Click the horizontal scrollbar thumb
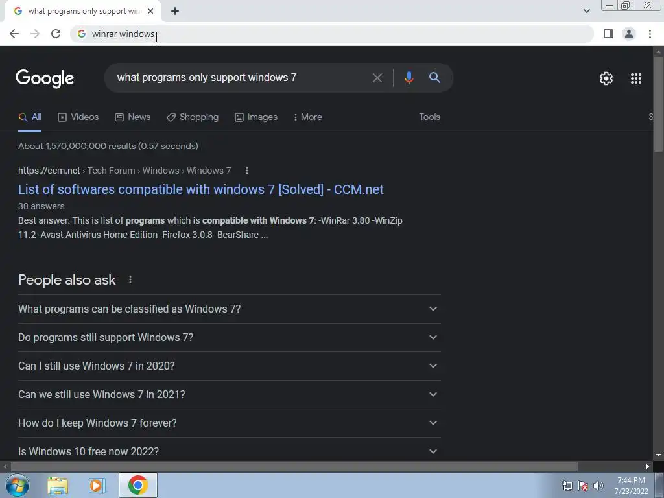 [294, 467]
